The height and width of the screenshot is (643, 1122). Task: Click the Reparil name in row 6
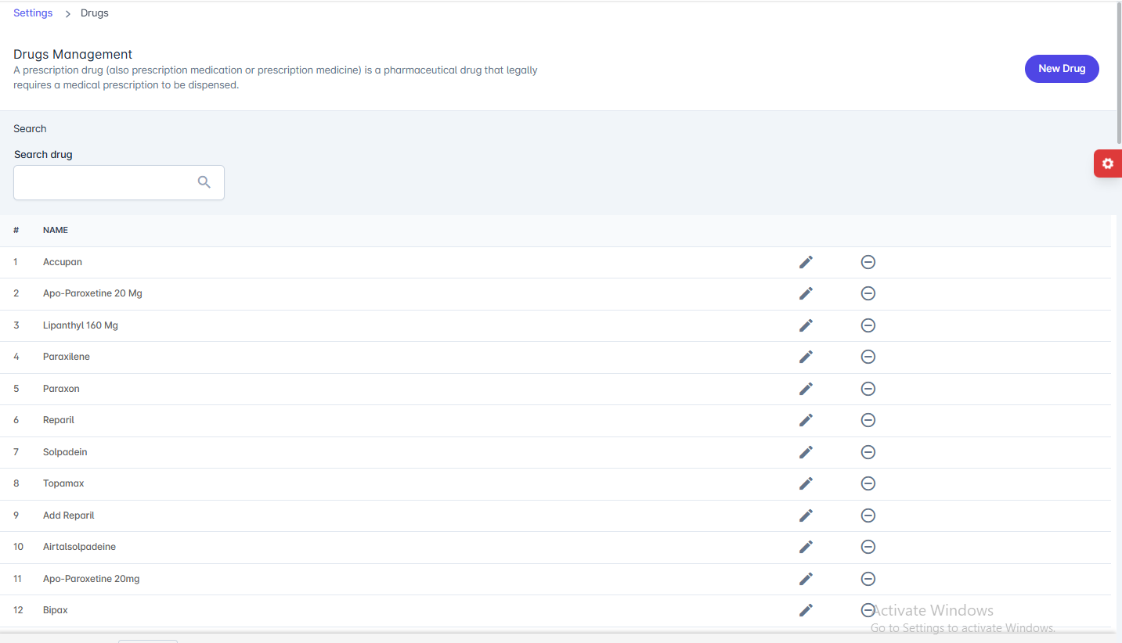(x=59, y=420)
